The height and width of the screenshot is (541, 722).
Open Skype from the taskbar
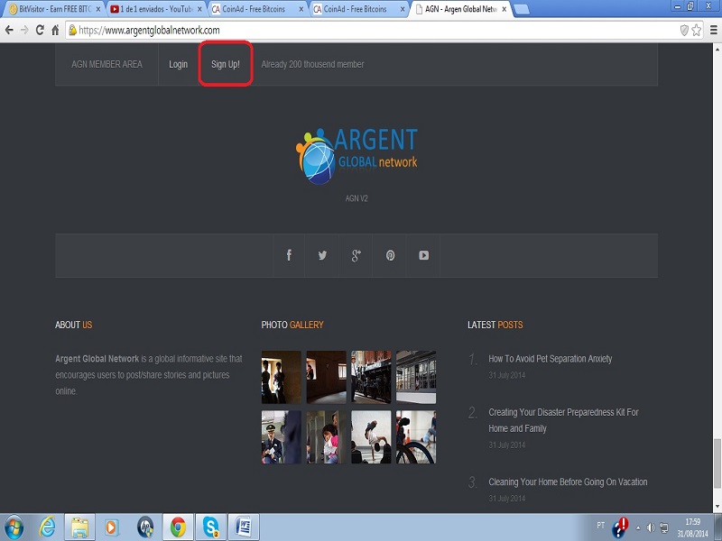(x=211, y=527)
